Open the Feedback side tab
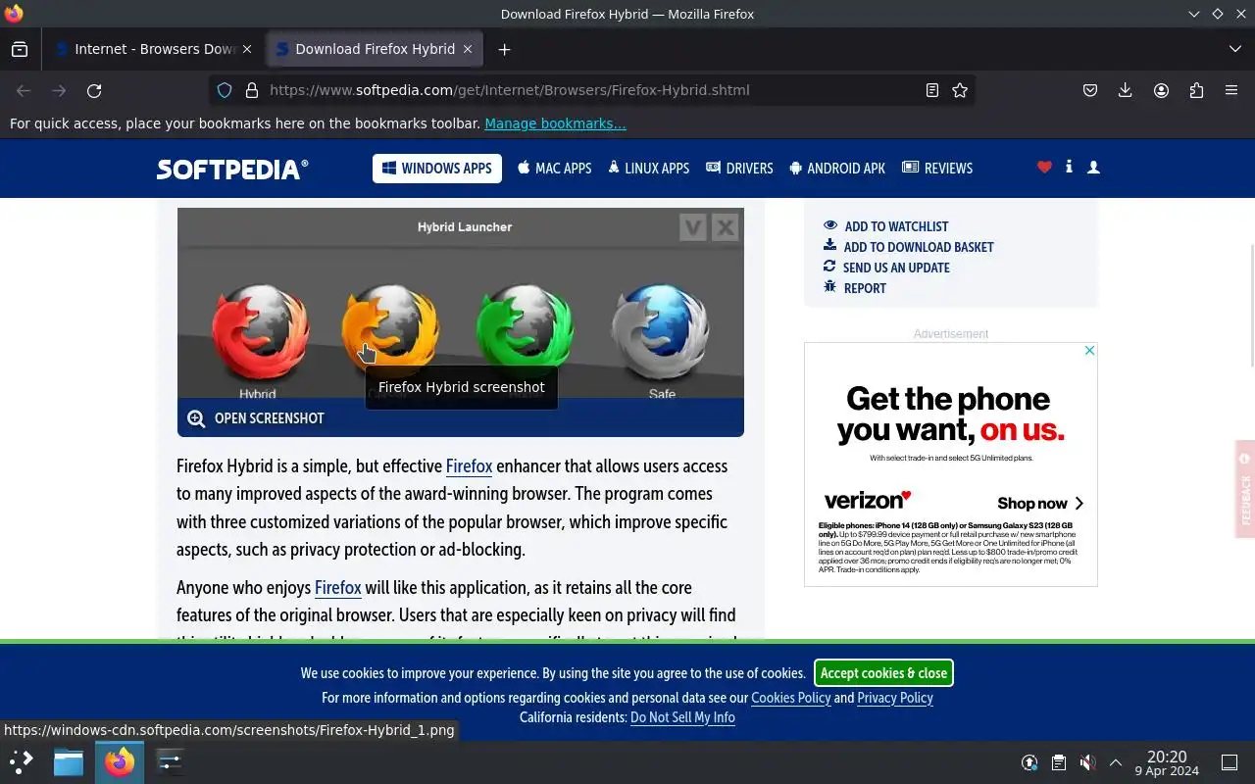Viewport: 1255px width, 784px height. pyautogui.click(x=1245, y=490)
